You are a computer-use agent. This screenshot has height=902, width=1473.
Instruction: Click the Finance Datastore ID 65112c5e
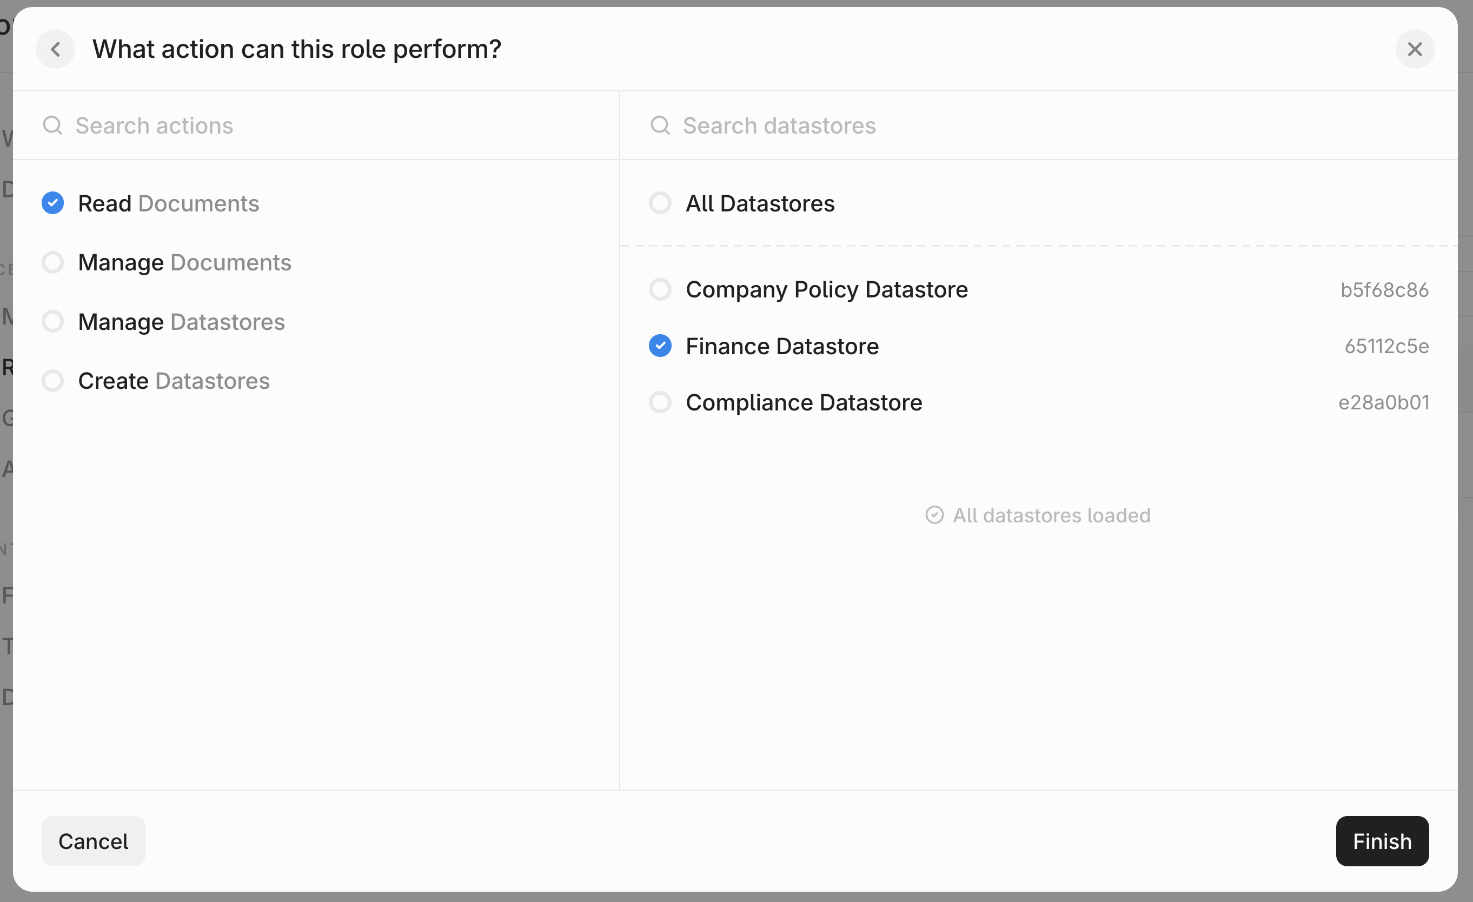pos(1386,346)
